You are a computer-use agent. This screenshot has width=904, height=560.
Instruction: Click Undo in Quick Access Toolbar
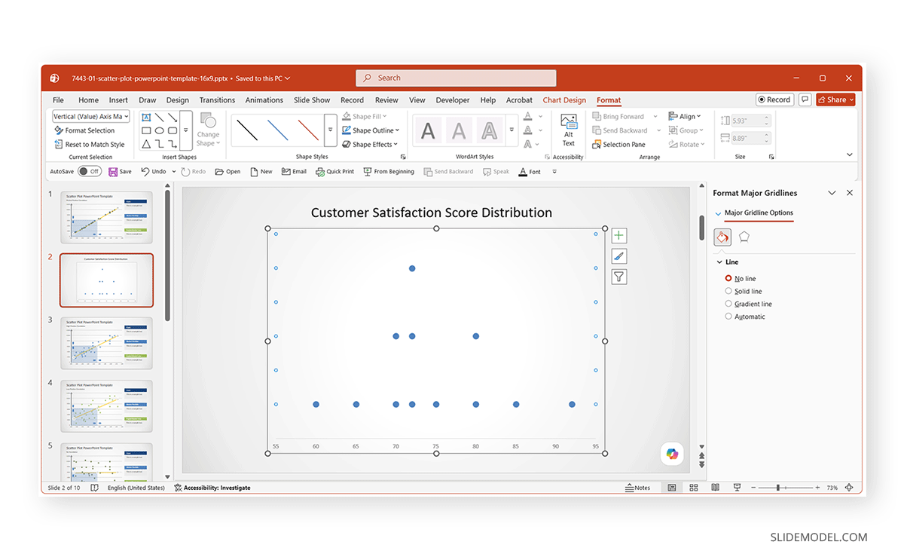pyautogui.click(x=153, y=172)
